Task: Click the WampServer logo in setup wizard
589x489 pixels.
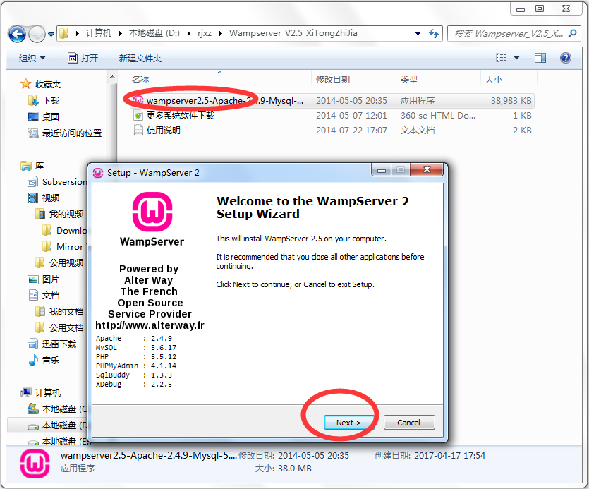Action: pyautogui.click(x=152, y=212)
